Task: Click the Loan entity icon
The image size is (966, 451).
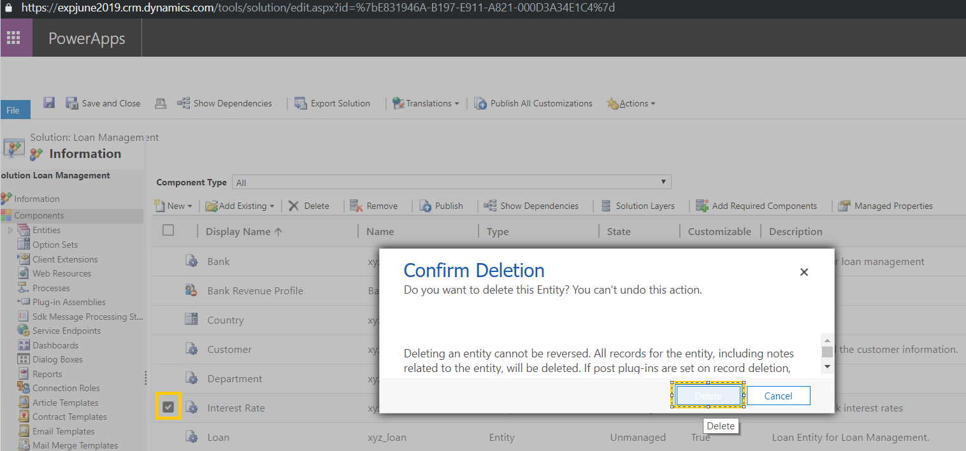Action: [x=191, y=437]
